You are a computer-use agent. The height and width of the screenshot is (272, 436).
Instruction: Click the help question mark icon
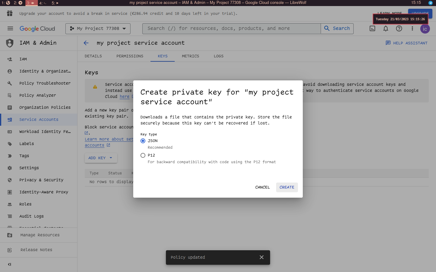click(399, 28)
